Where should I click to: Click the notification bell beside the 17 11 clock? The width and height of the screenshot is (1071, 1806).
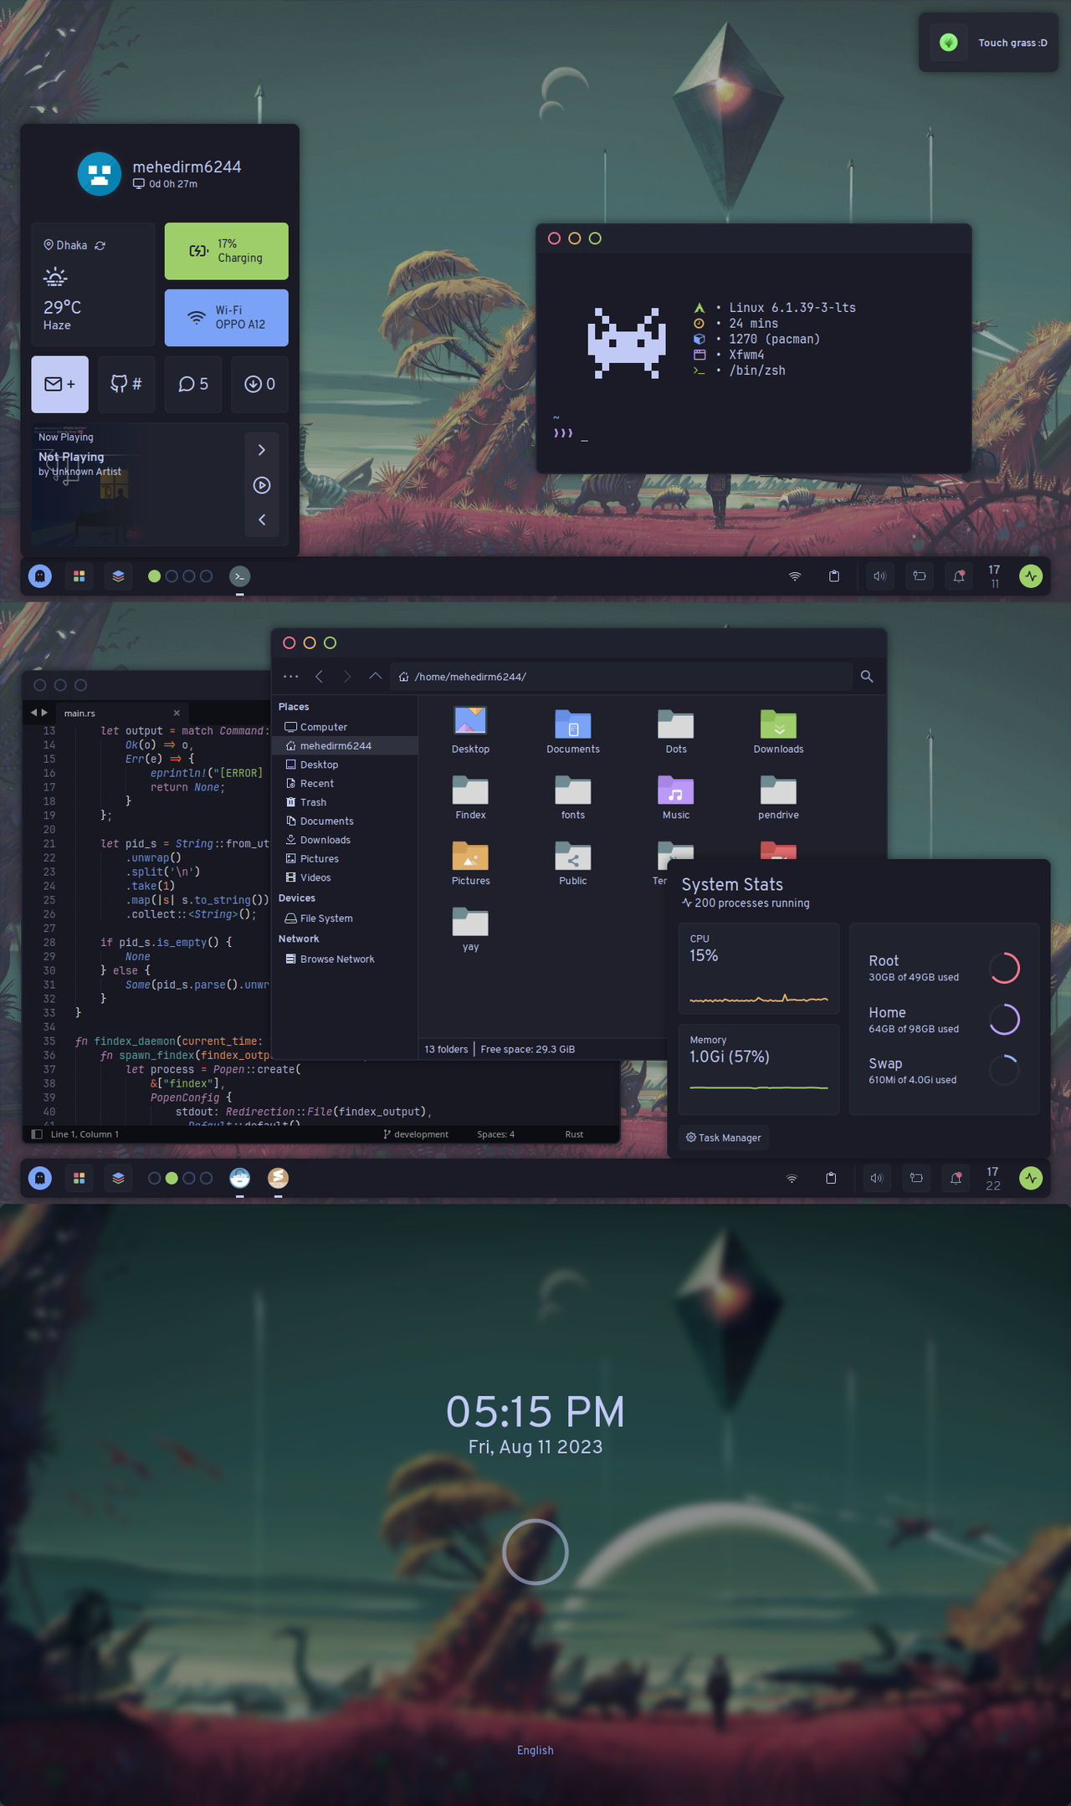[x=959, y=576]
